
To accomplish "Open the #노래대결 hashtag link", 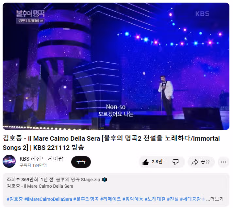I will tap(155, 199).
